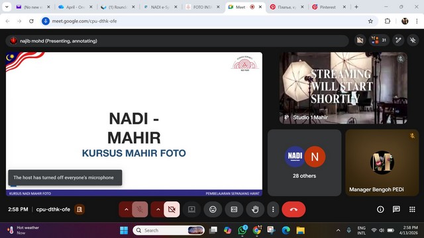This screenshot has height=238, width=424.
Task: Open more options three-dot menu in call bar
Action: [273, 210]
